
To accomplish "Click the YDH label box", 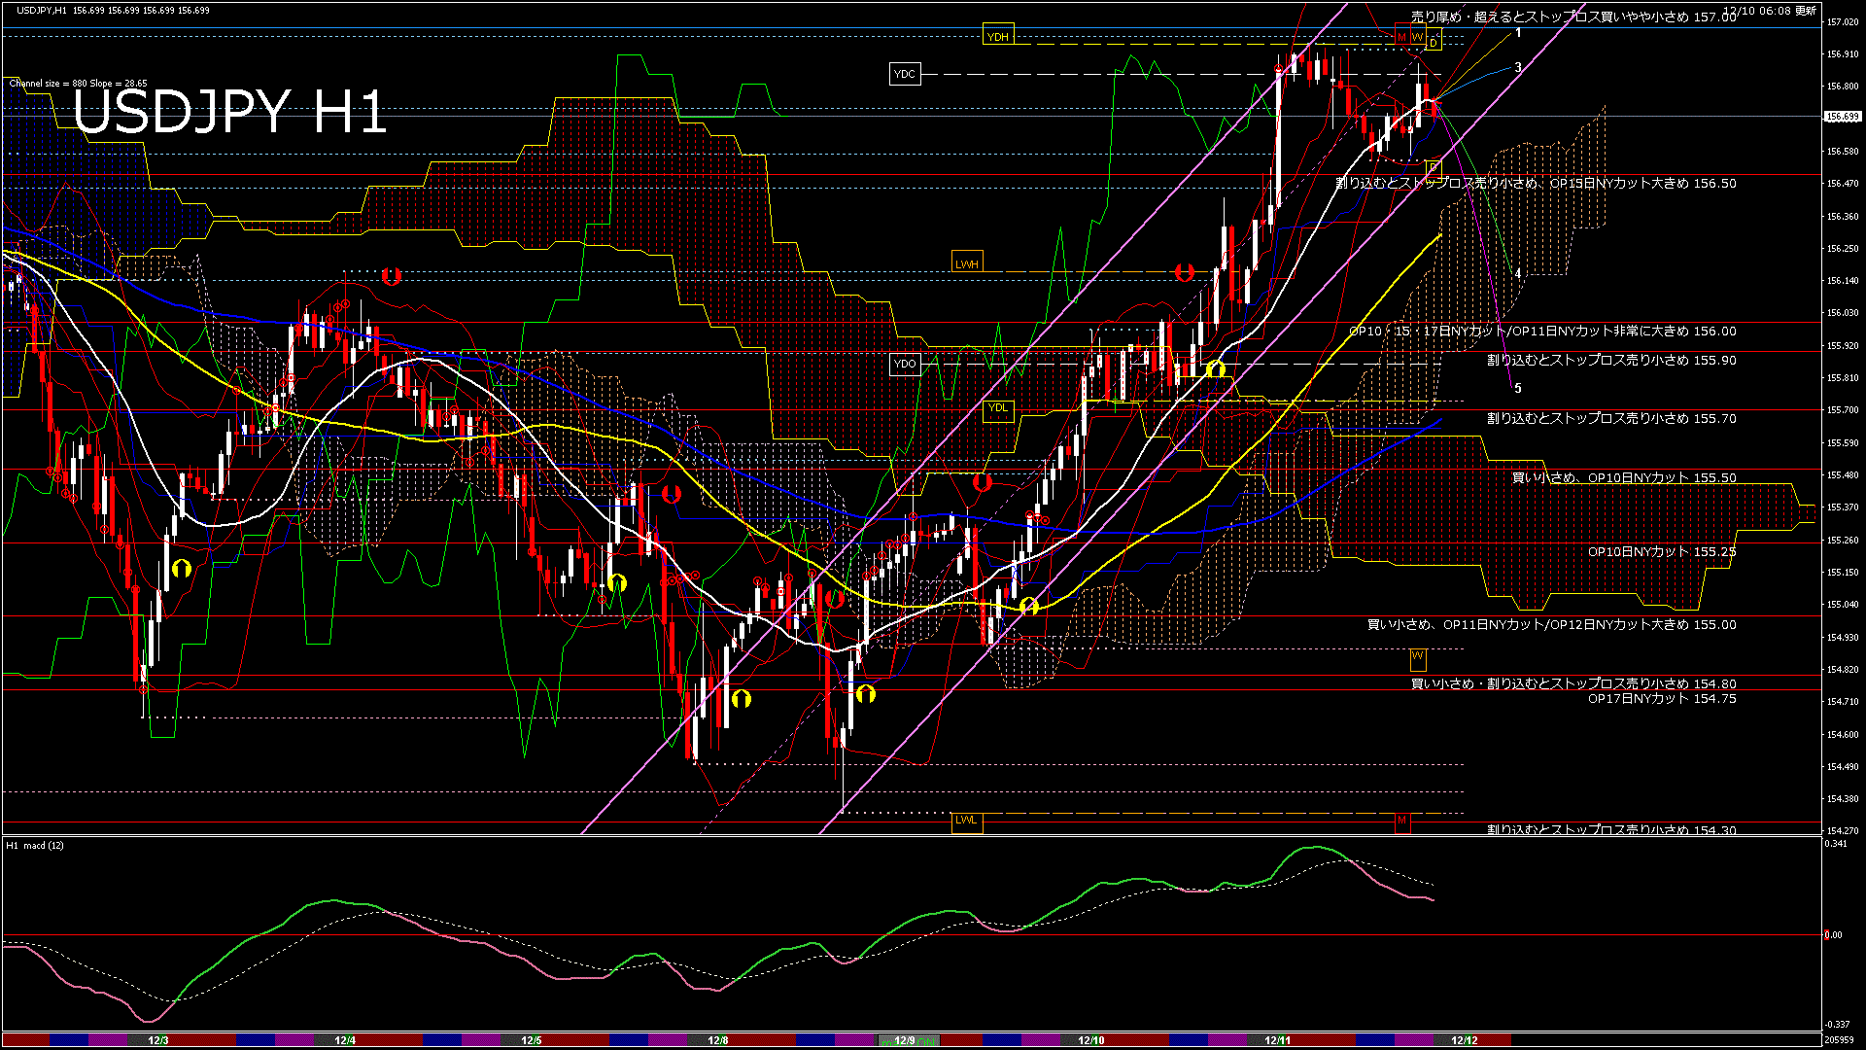I will (999, 35).
